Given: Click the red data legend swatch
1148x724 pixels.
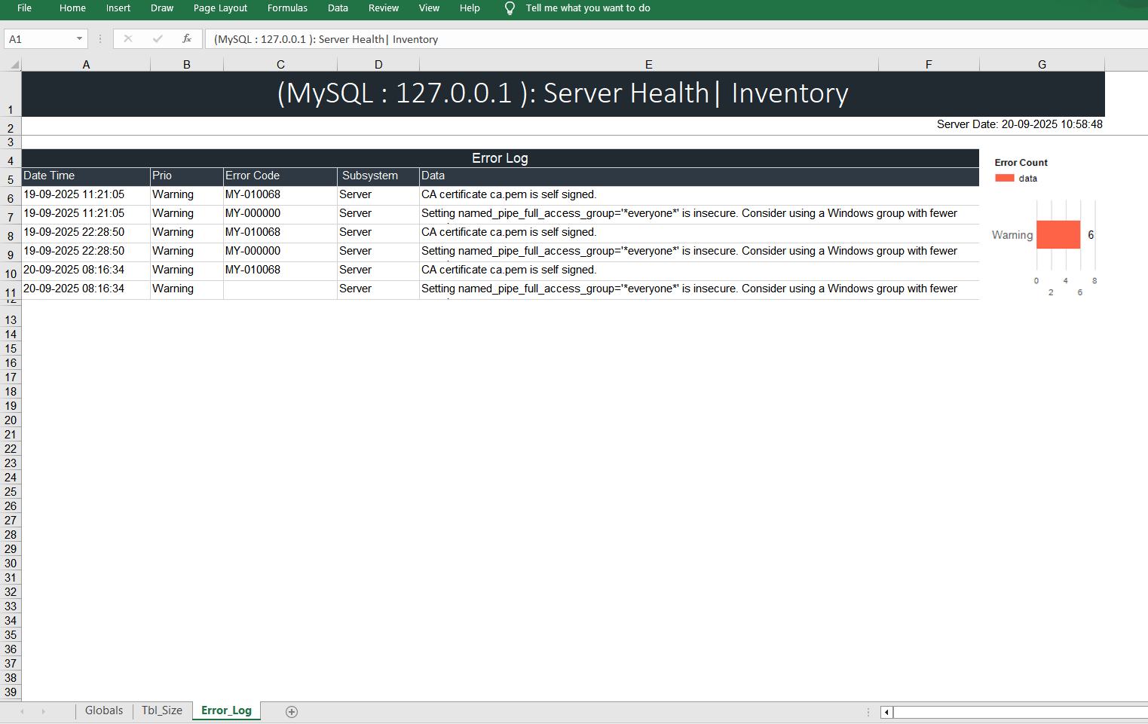Looking at the screenshot, I should coord(1004,179).
